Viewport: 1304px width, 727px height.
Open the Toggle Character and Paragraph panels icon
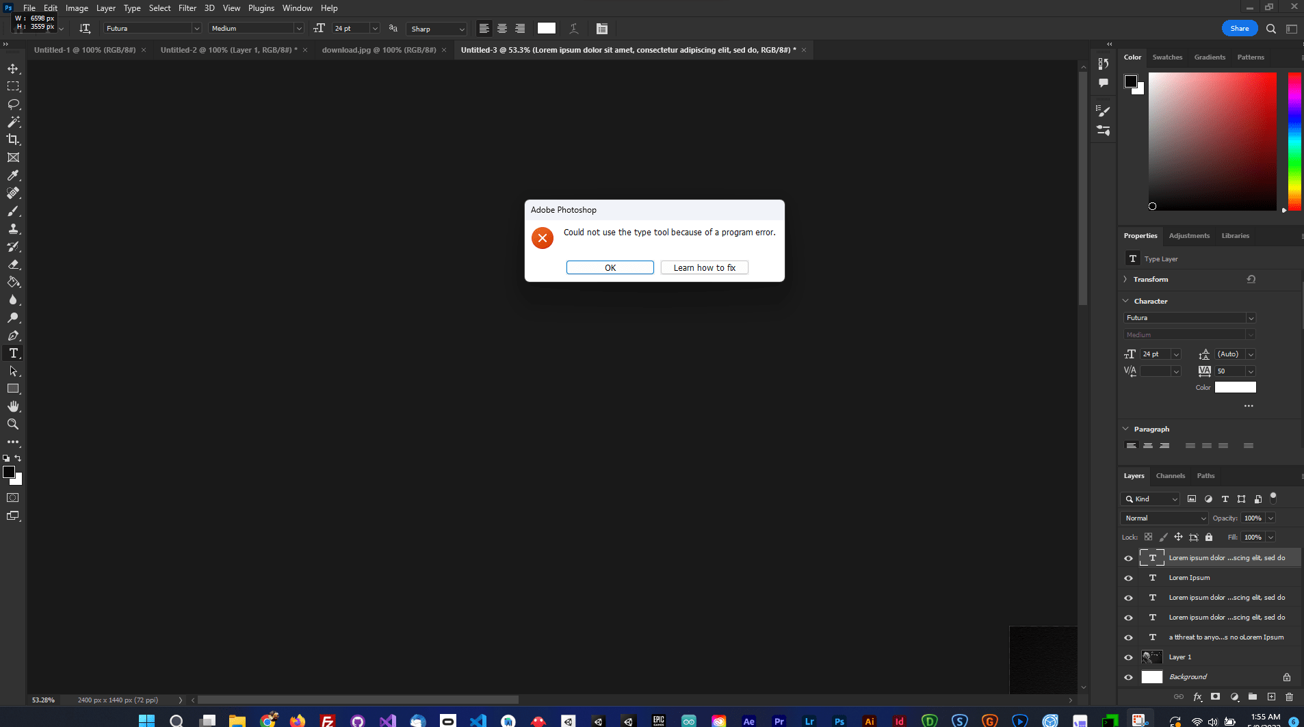[x=601, y=28]
